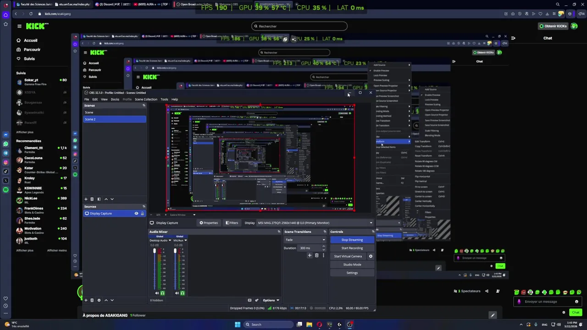Open OBS Edit menu
587x330 pixels.
click(95, 99)
